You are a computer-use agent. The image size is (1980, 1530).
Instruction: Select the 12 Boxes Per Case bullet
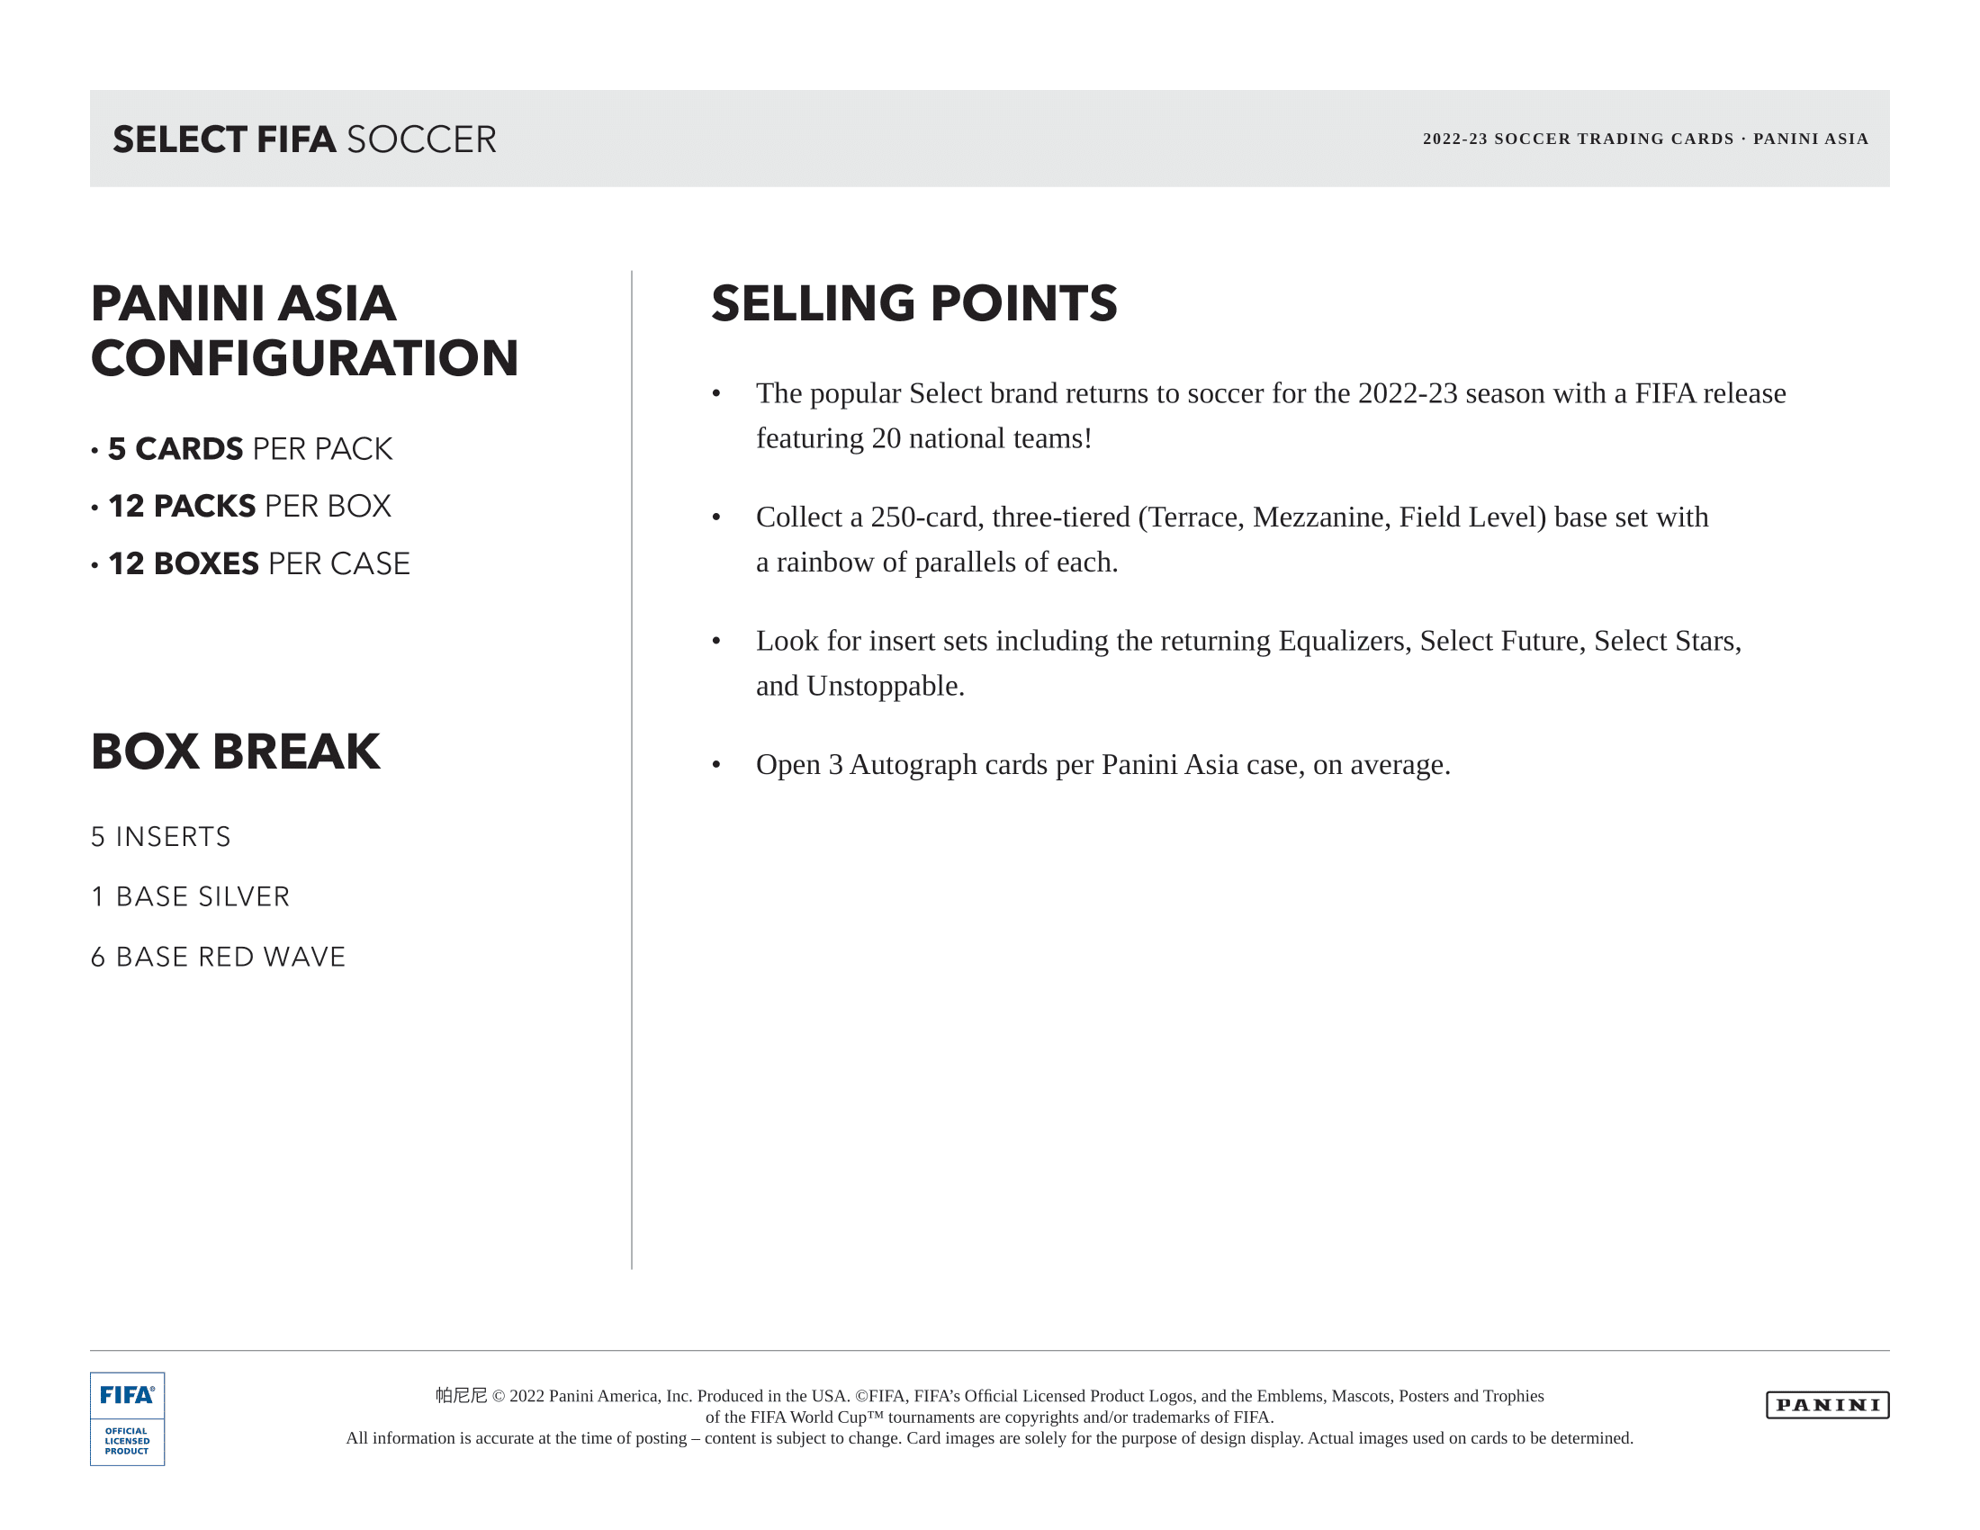(251, 563)
